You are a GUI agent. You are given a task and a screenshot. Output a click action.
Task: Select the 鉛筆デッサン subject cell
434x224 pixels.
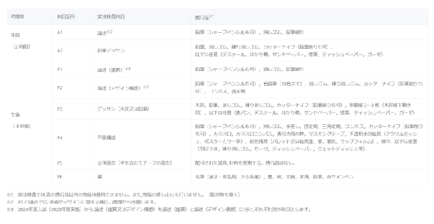click(111, 51)
